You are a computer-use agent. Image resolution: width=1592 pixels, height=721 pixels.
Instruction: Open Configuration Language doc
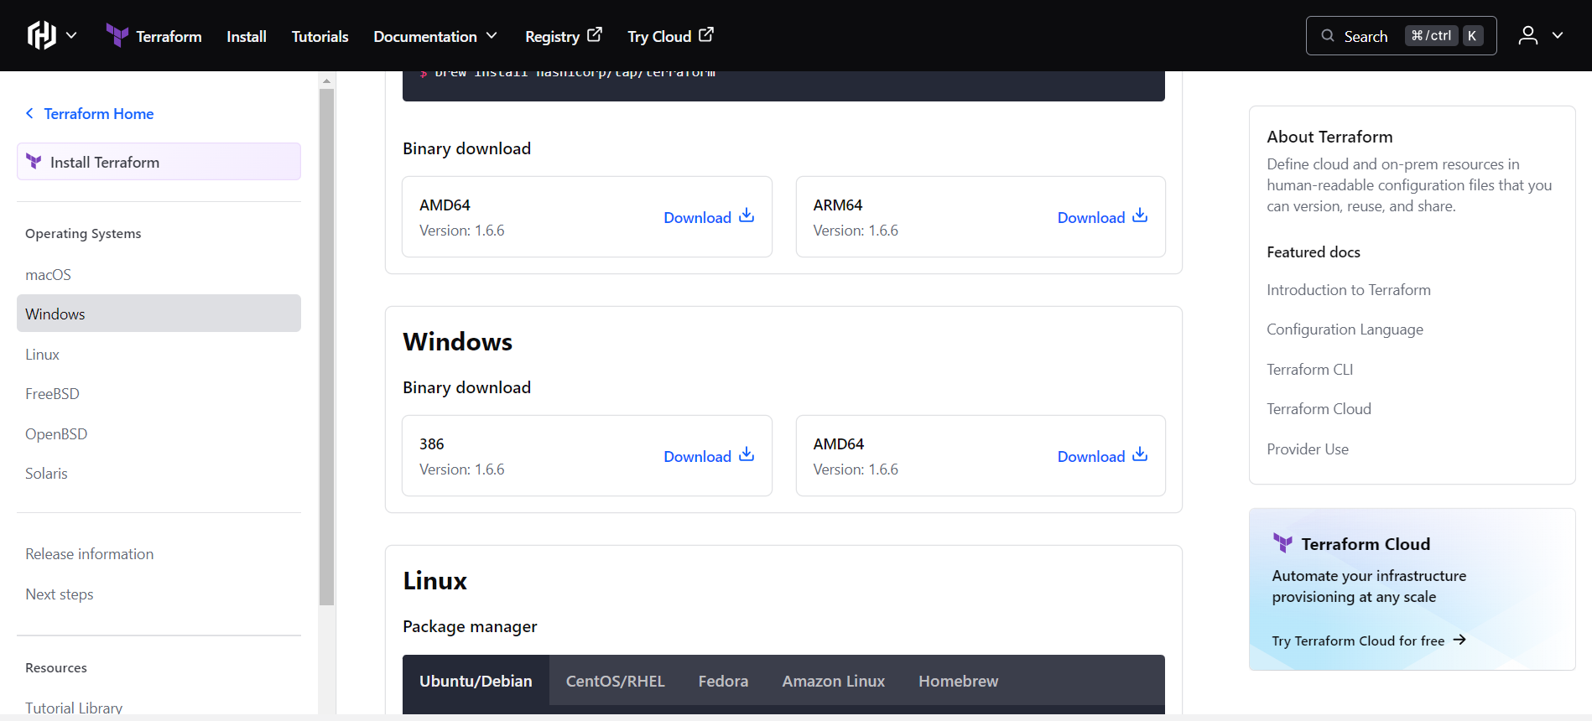(x=1345, y=329)
